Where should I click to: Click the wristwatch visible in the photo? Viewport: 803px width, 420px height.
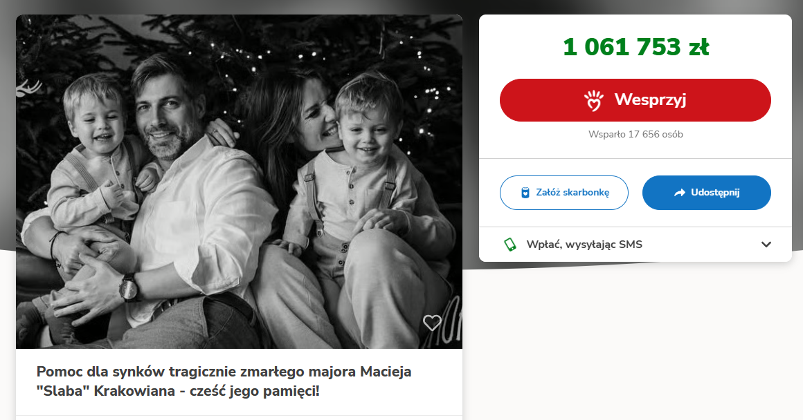[129, 287]
